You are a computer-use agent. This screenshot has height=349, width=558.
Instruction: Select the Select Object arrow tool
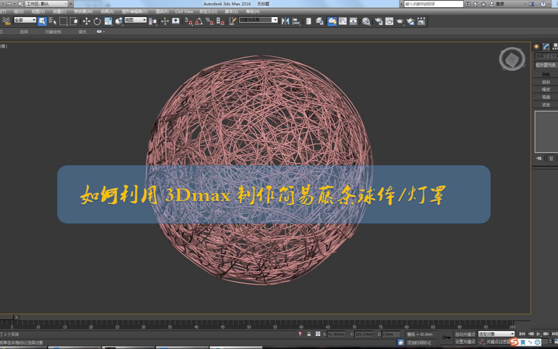(42, 21)
